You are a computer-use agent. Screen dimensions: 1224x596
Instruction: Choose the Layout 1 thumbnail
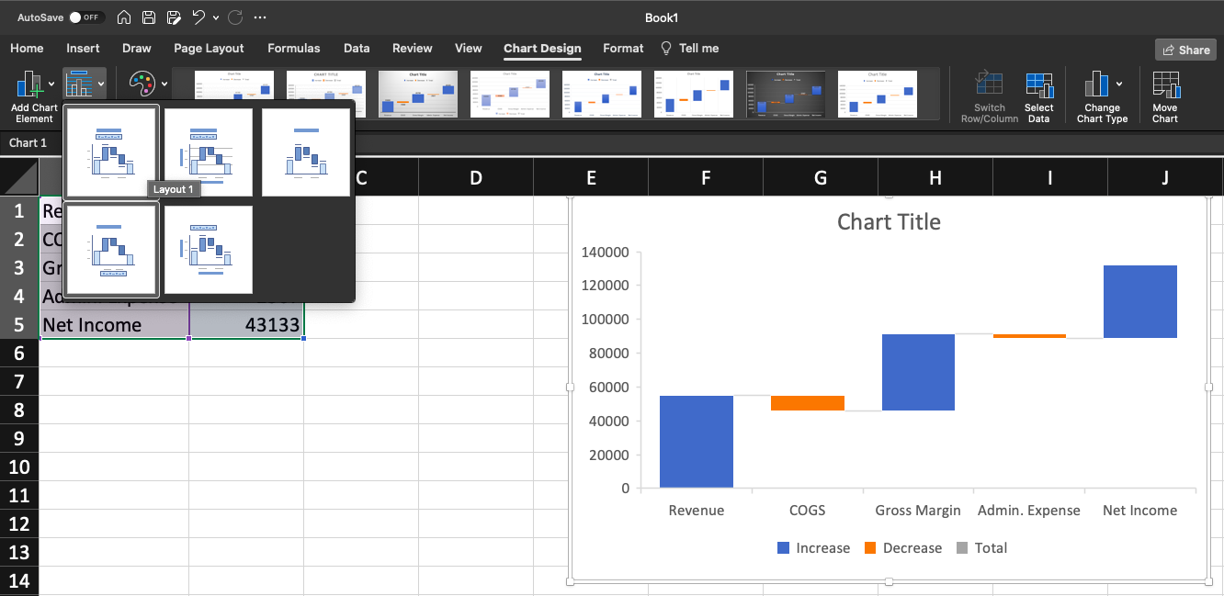coord(111,152)
